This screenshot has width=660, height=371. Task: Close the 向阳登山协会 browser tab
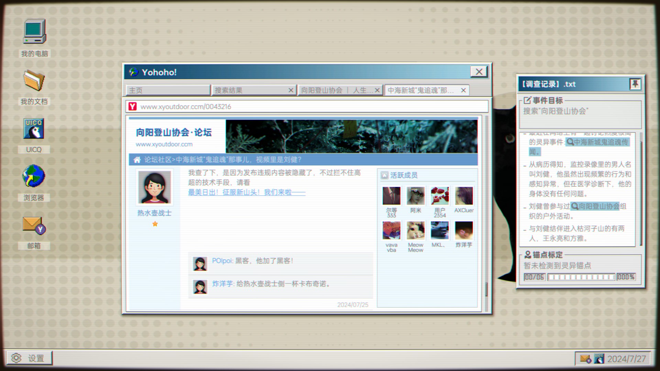[x=377, y=90]
